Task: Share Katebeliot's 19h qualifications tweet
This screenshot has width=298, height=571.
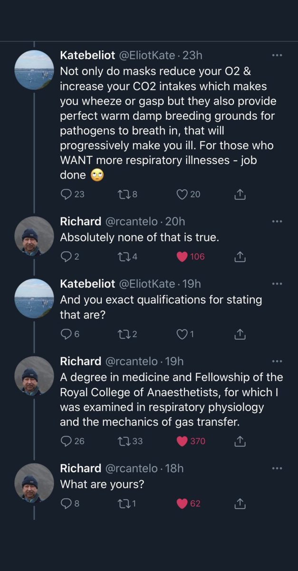Action: click(x=240, y=335)
